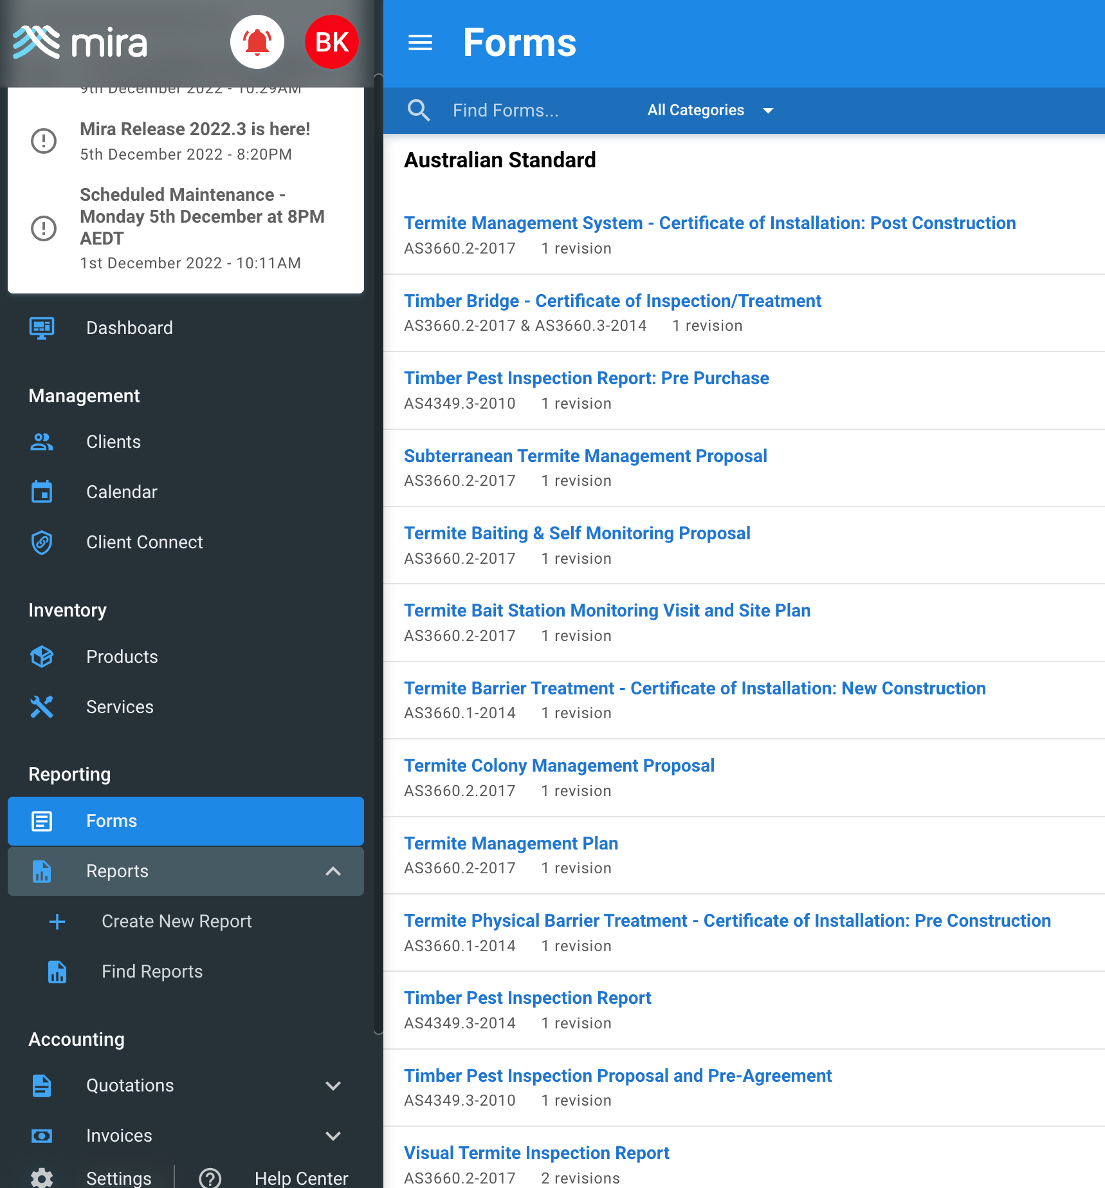Click the Mira logo
Viewport: 1105px width, 1188px height.
80,42
